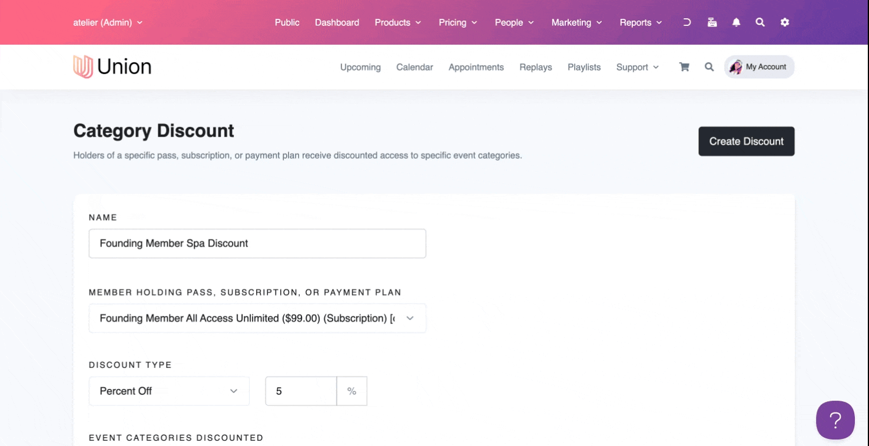869x446 pixels.
Task: Open the settings gear icon
Action: (785, 22)
